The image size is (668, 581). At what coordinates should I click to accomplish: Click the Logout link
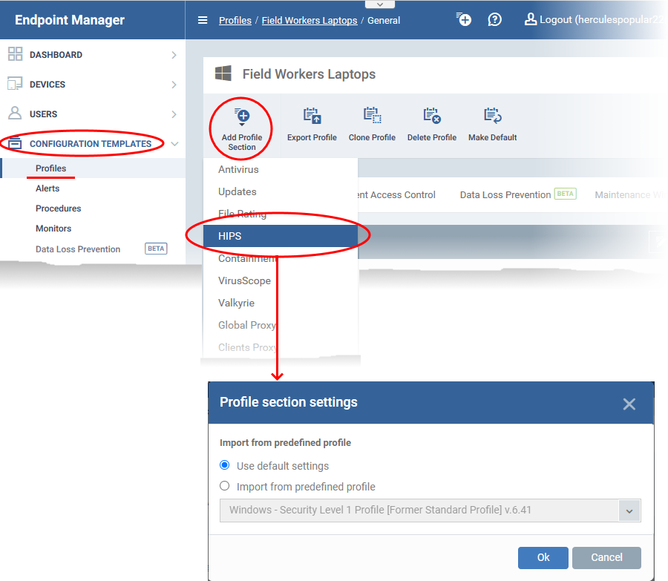pos(594,19)
